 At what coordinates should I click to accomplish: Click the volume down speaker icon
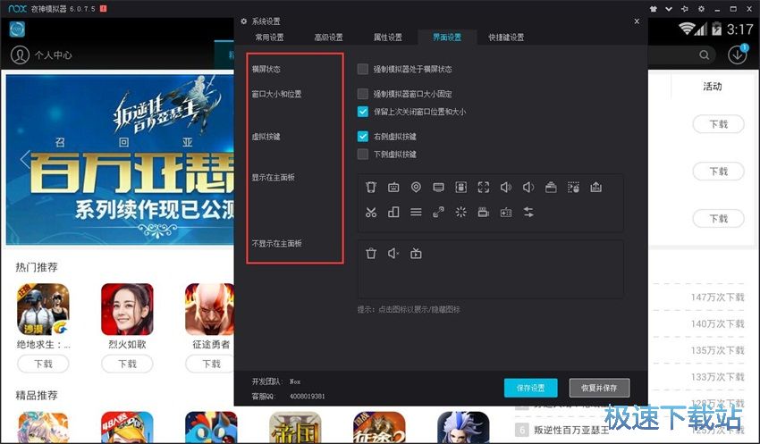tap(528, 187)
